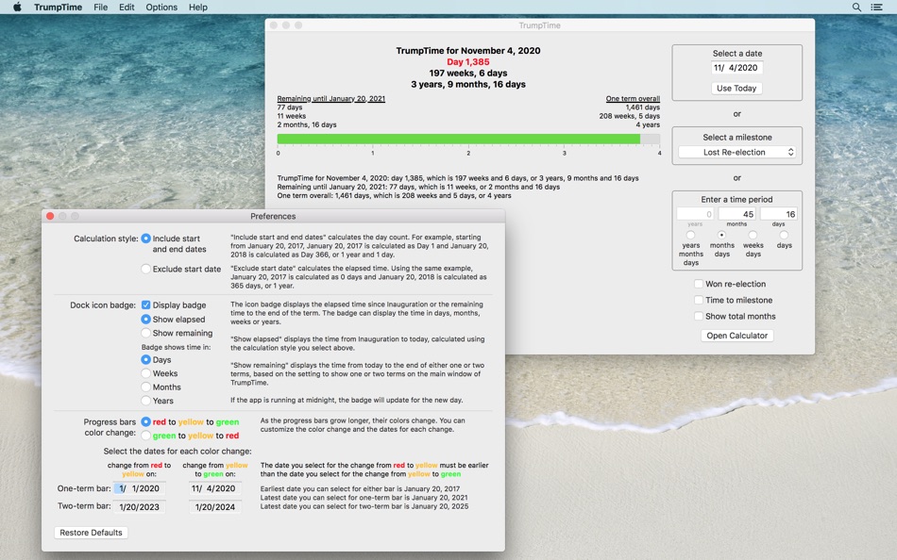
Task: Open Notification Center list icon
Action: [x=876, y=7]
